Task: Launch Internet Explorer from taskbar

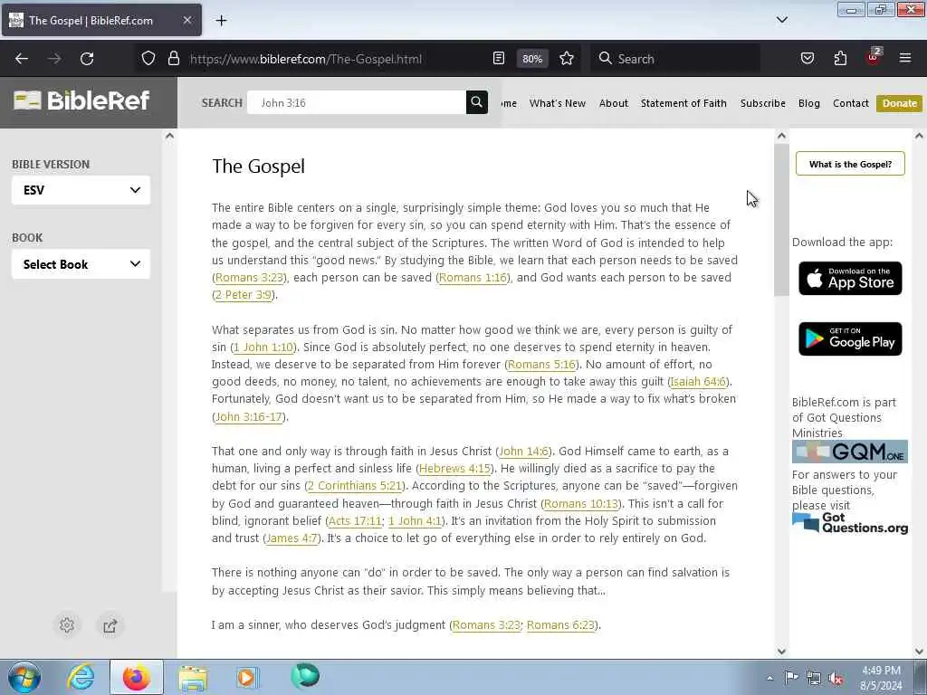Action: pyautogui.click(x=81, y=677)
